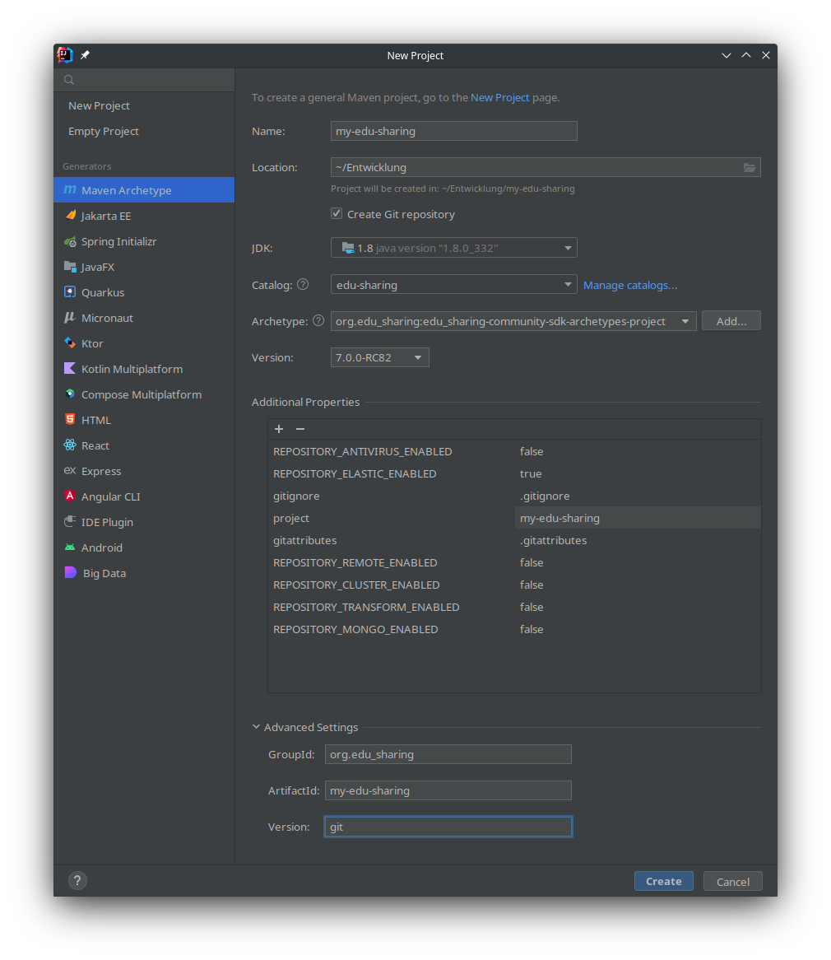Toggle the Create Git repository checkbox
The height and width of the screenshot is (960, 831).
coord(337,214)
